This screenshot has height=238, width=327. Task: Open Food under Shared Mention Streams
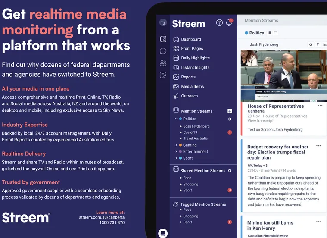click(187, 178)
